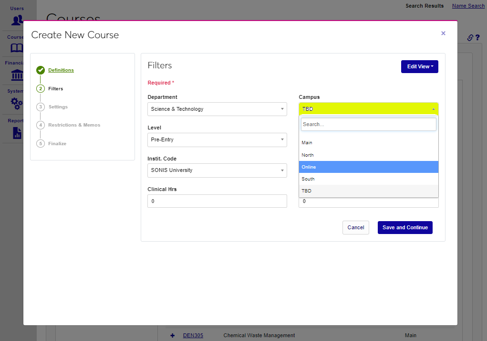Open the Department dropdown
Screen dimensions: 487x341
pyautogui.click(x=217, y=109)
